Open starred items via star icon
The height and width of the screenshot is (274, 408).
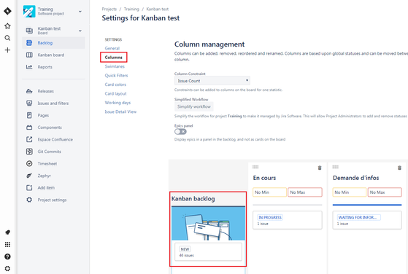point(7,26)
